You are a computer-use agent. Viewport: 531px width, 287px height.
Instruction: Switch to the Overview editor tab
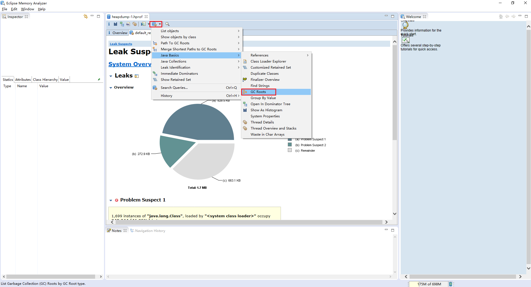point(118,33)
